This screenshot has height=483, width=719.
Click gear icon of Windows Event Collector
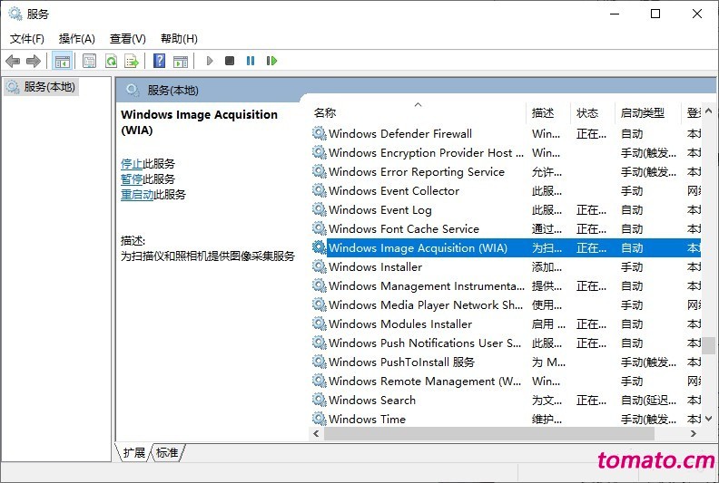pyautogui.click(x=320, y=190)
